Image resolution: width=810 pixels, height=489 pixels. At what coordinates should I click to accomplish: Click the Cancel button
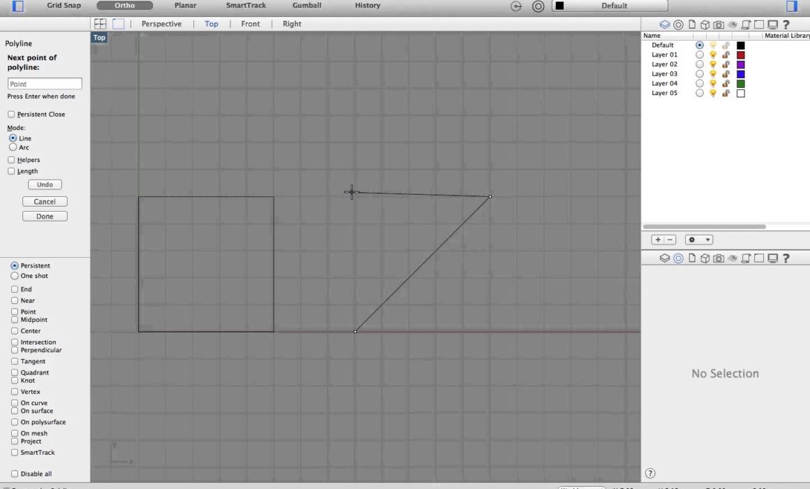click(x=45, y=202)
